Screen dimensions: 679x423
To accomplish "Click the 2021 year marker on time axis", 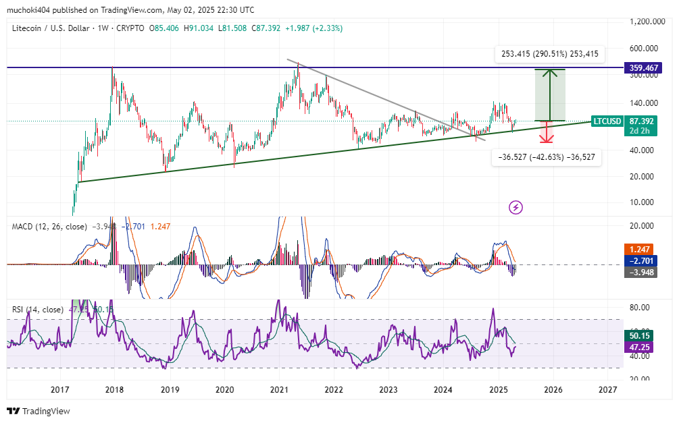I will click(x=279, y=390).
